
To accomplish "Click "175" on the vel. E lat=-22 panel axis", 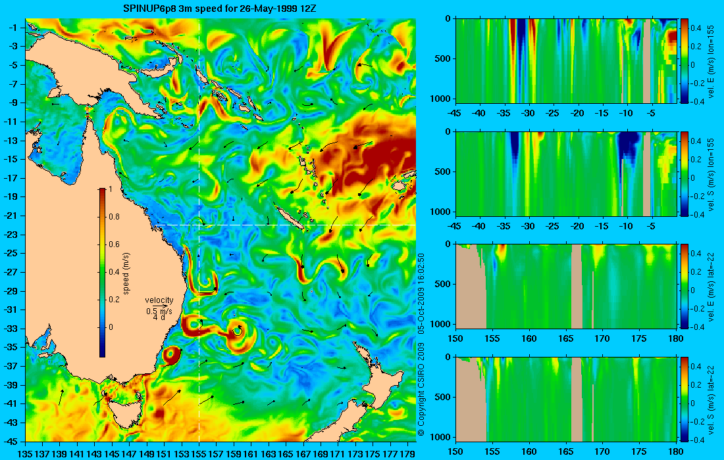I will tap(640, 339).
